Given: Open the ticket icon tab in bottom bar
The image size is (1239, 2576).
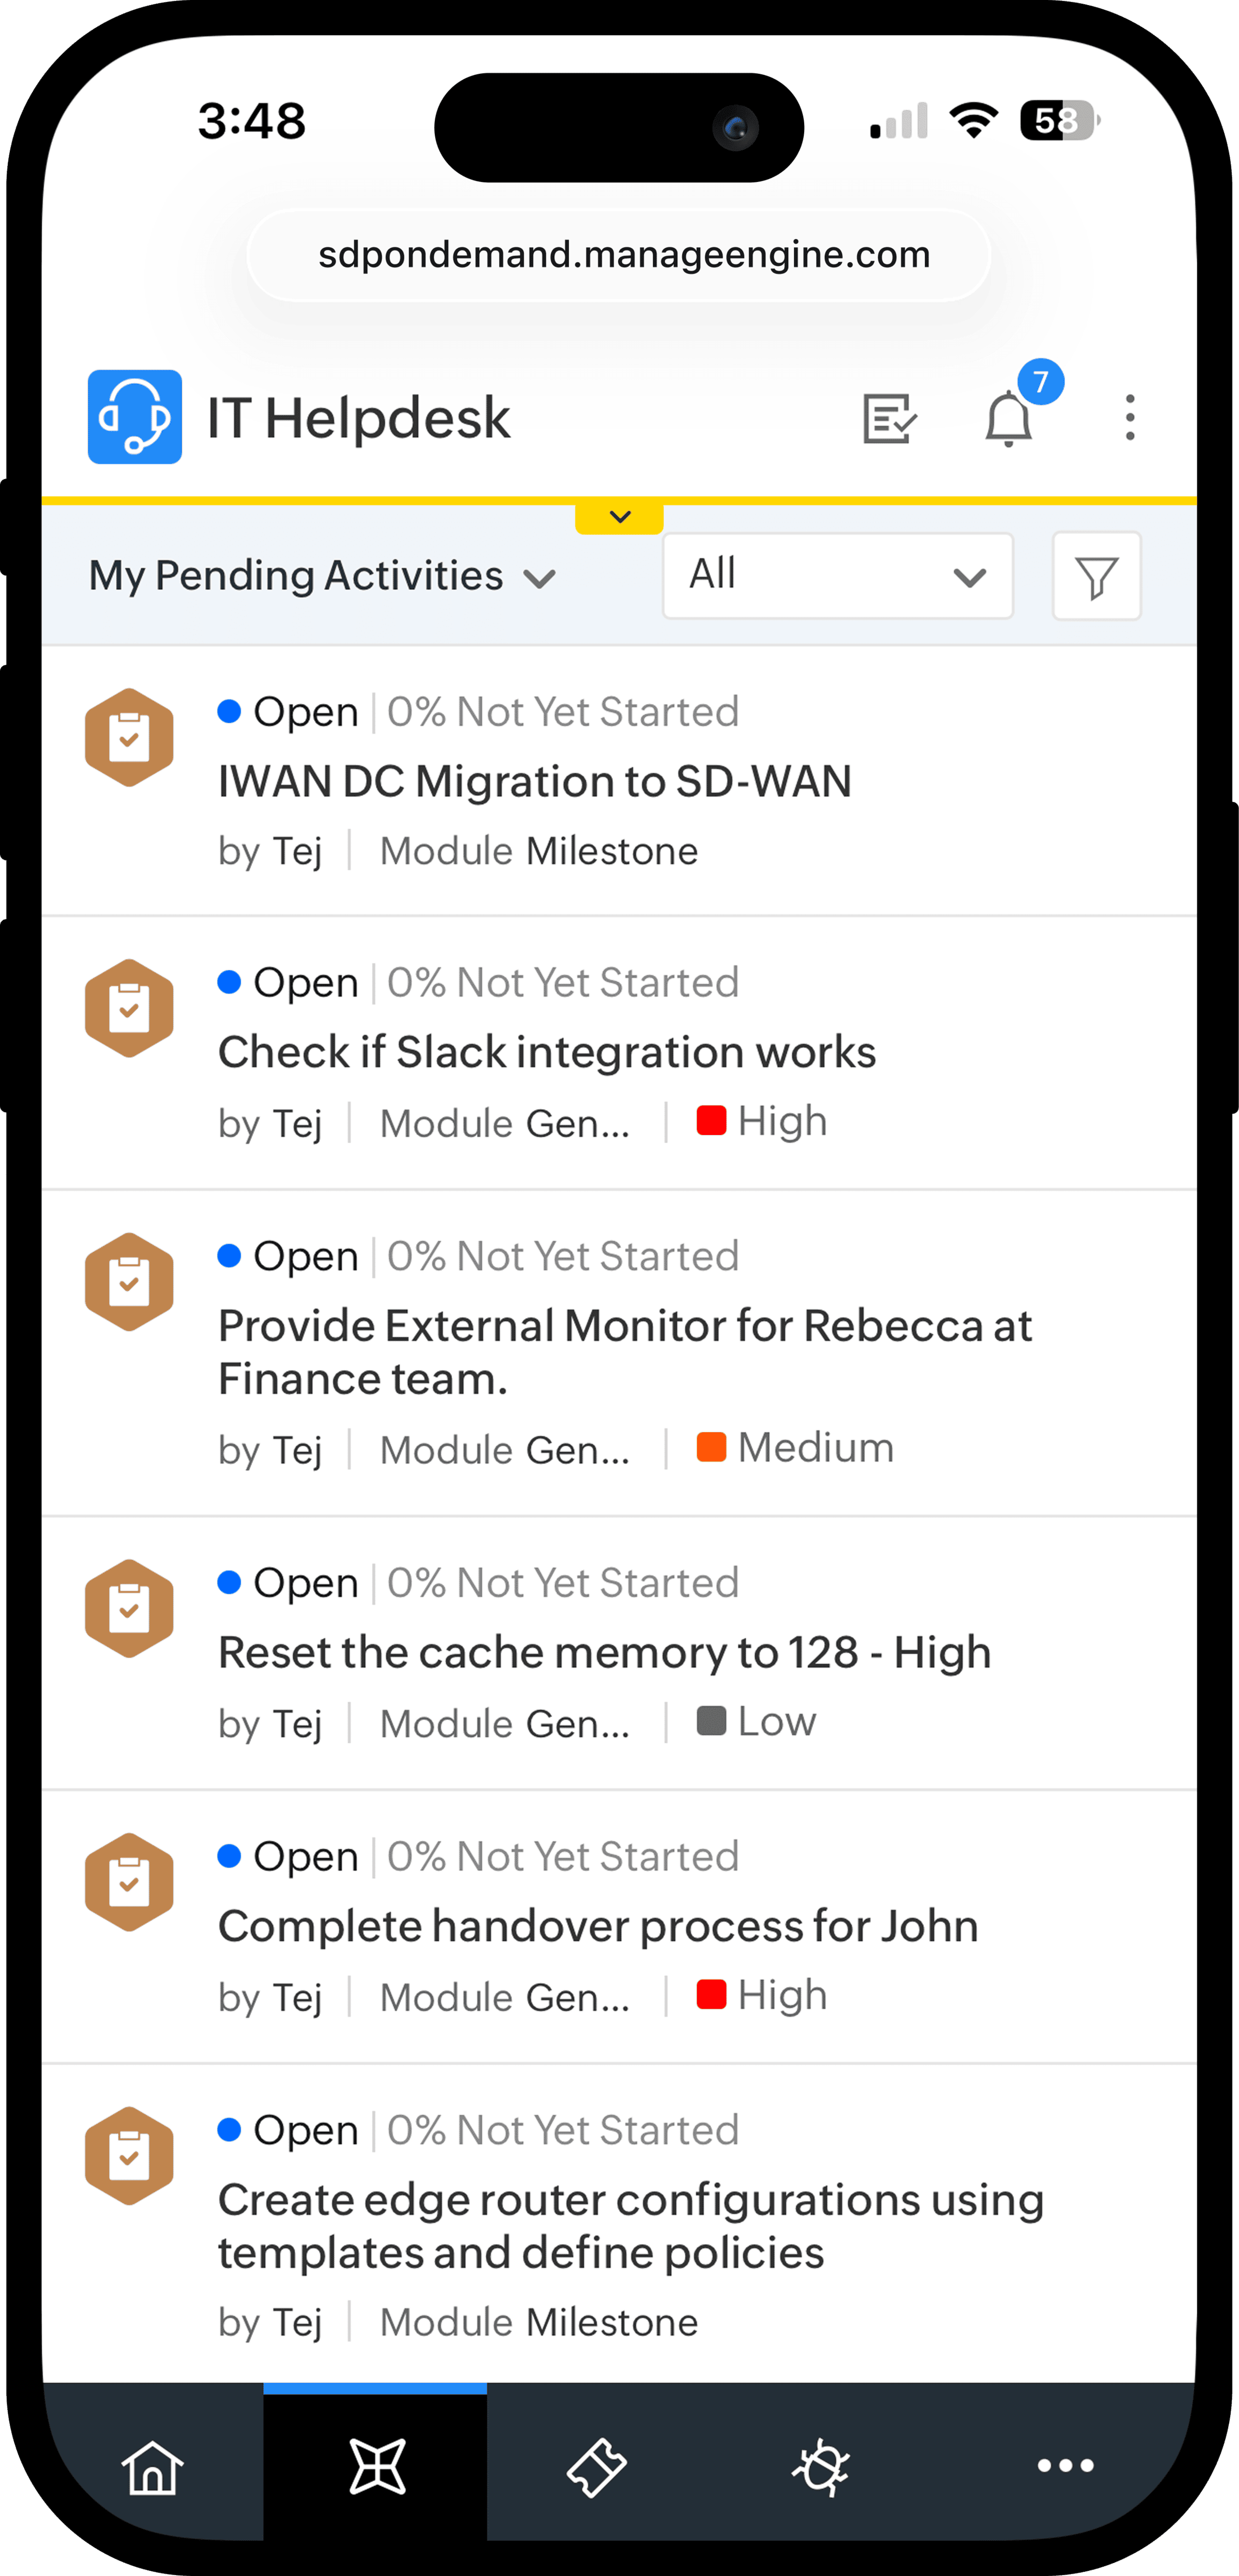Looking at the screenshot, I should tap(597, 2467).
